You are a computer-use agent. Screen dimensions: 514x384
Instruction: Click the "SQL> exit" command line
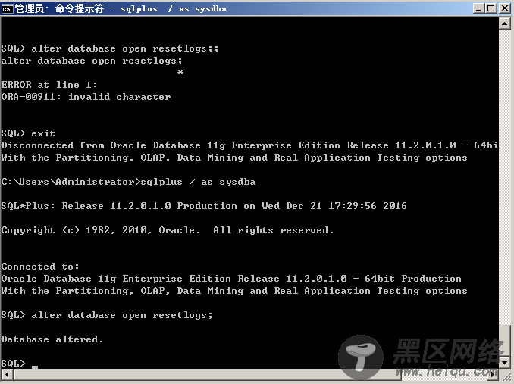click(x=28, y=133)
